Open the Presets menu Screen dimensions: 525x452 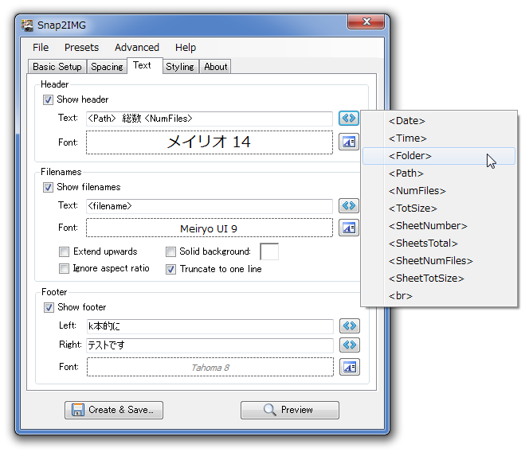click(x=82, y=48)
